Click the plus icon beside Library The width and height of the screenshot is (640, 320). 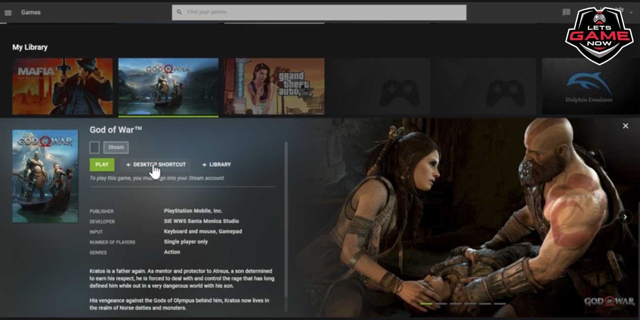(x=204, y=165)
